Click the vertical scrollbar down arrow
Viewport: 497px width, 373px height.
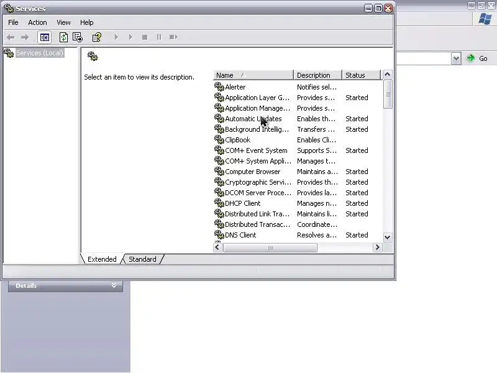click(x=387, y=237)
